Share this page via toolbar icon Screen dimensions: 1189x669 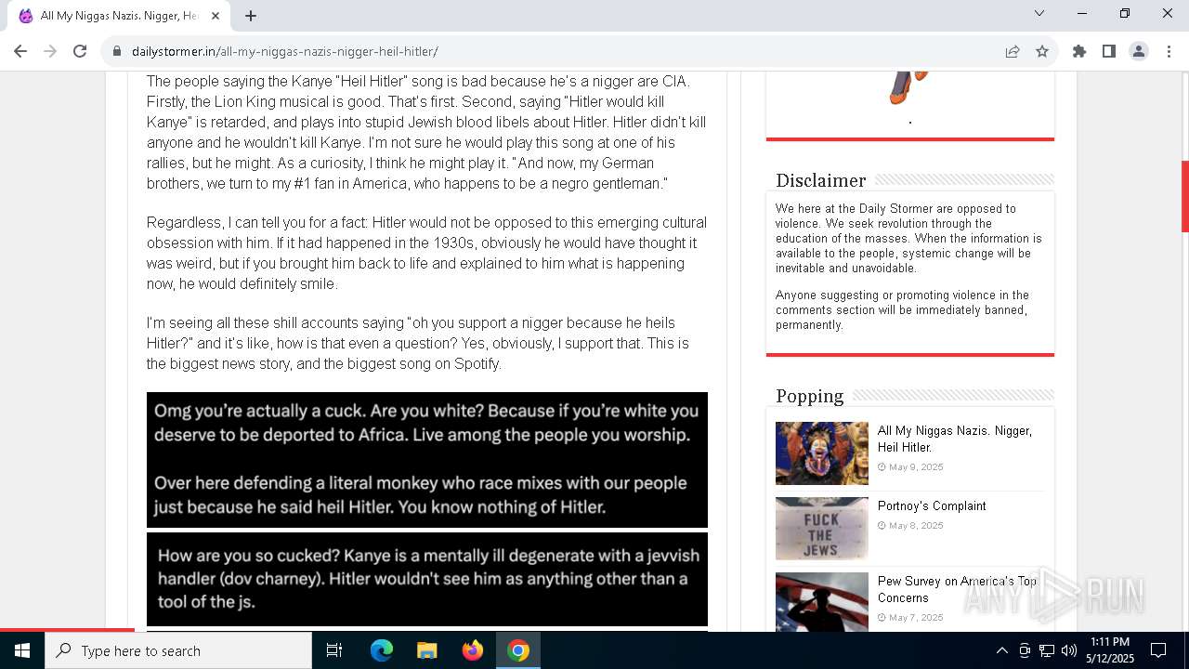[x=1013, y=51]
